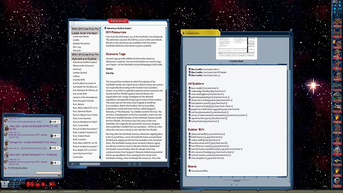Viewport: 343px width, 193px height.
Task: Toggle the Cover attack modifier
Action: click(17, 182)
